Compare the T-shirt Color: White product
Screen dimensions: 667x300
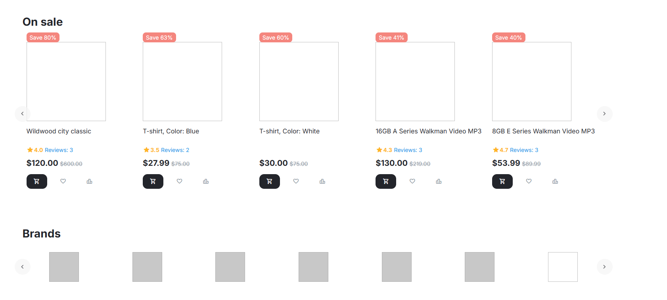point(322,181)
